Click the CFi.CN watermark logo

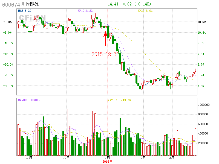coord(30,17)
